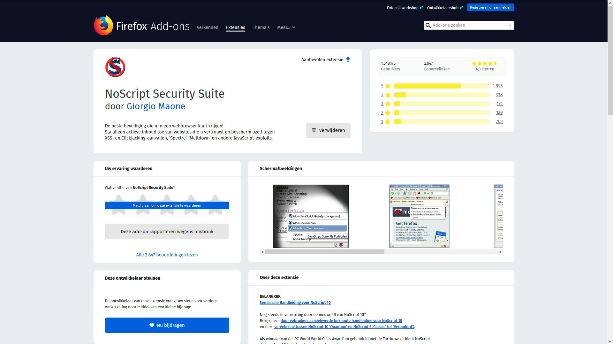Click the recommended extension badge icon
The height and width of the screenshot is (344, 613).
[348, 60]
